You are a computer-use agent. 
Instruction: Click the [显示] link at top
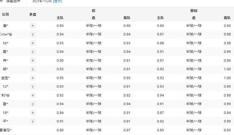[57, 1]
